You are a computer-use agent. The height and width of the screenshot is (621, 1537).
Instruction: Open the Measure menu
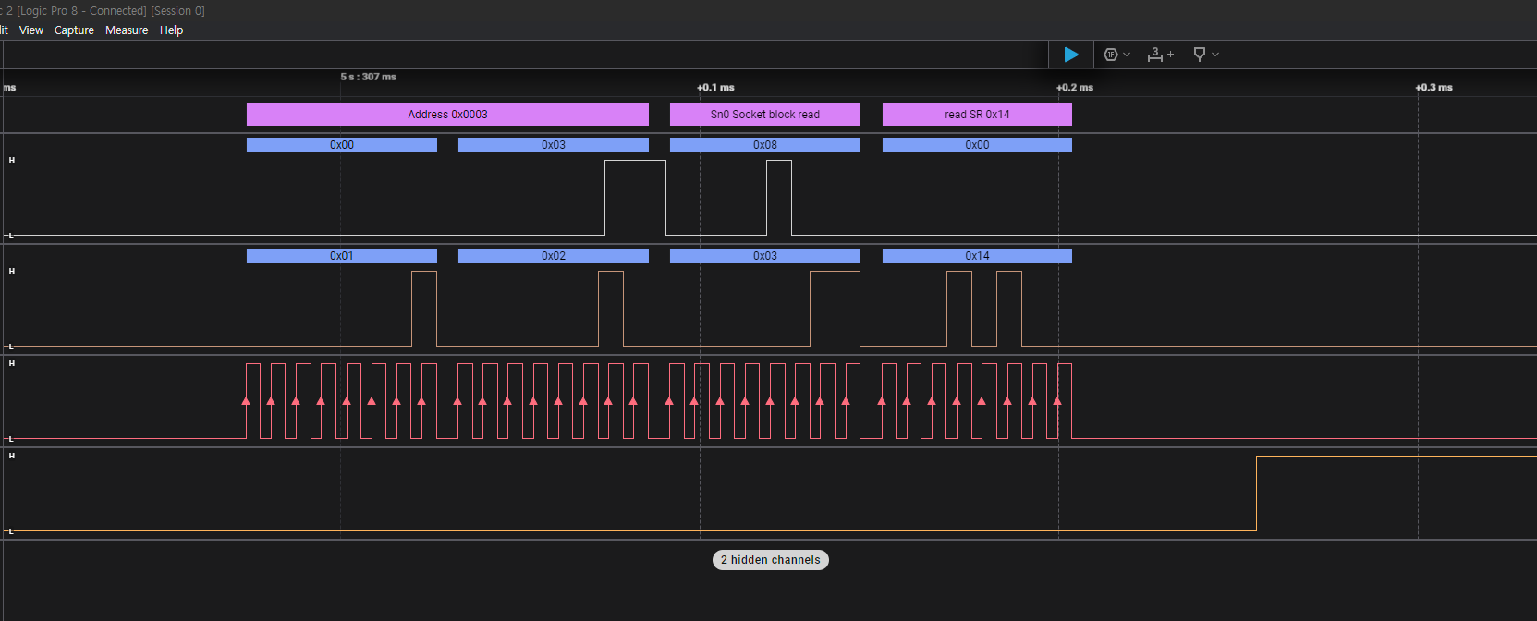127,30
